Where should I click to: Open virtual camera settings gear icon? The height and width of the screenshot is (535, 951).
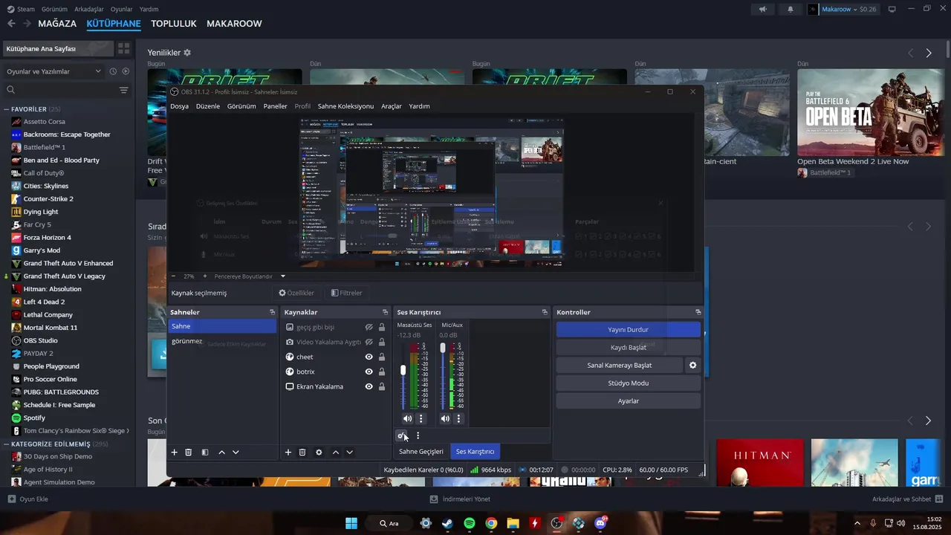693,365
